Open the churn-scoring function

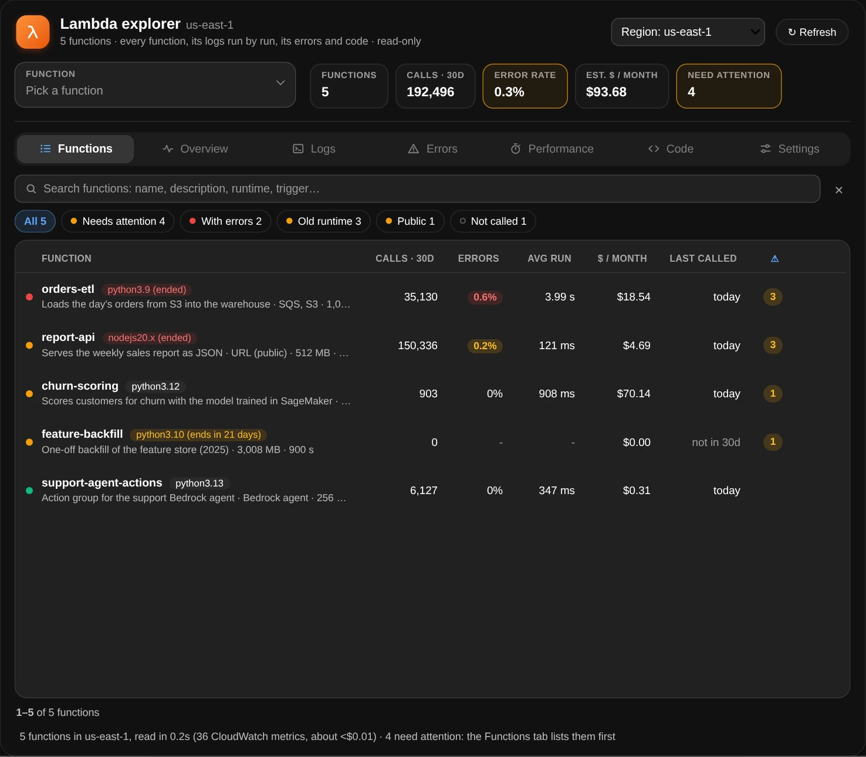(x=431, y=394)
